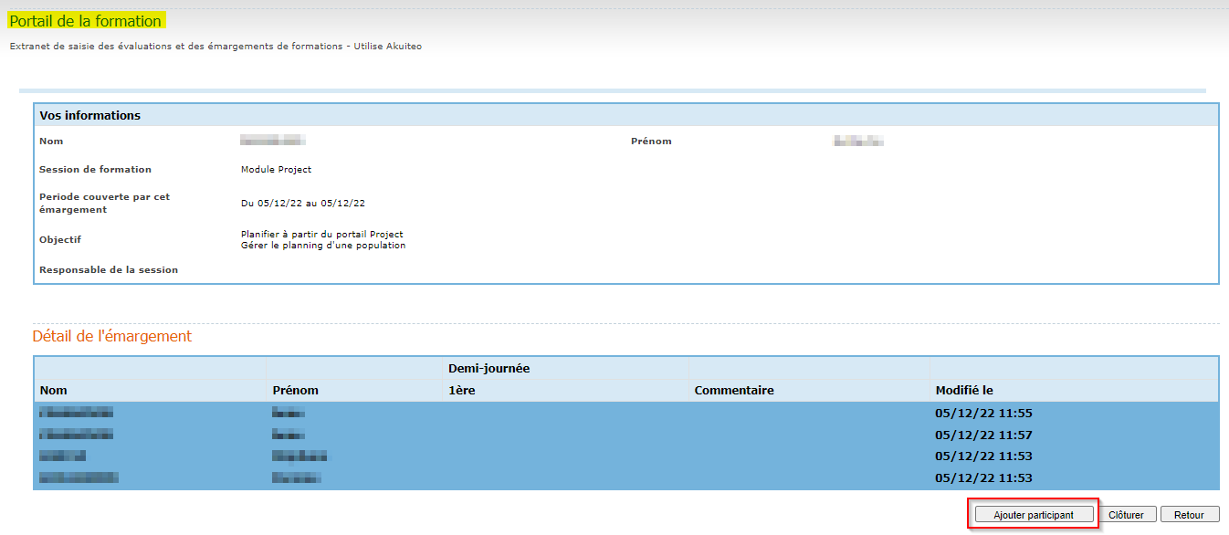
Task: Click the Responsable de la session label
Action: pyautogui.click(x=109, y=270)
